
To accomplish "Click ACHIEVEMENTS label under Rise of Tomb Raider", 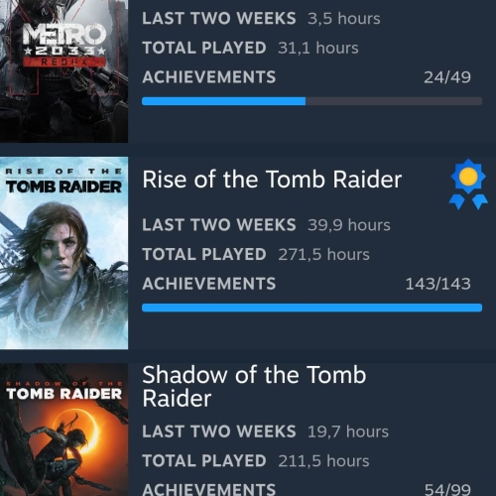I will coord(209,284).
